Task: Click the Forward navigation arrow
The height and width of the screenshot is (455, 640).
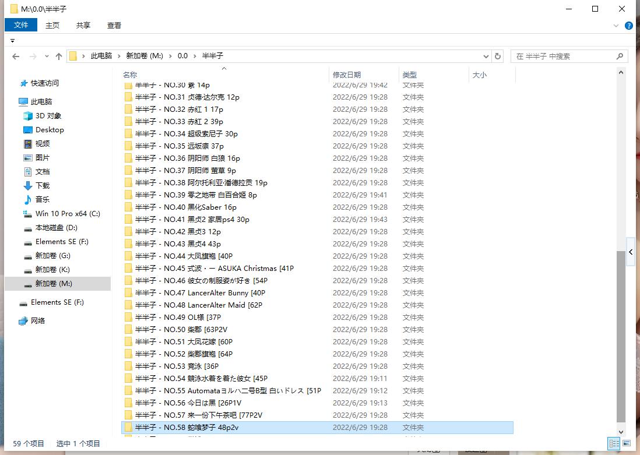Action: [33, 57]
